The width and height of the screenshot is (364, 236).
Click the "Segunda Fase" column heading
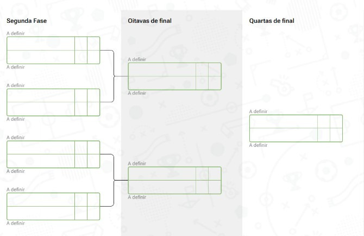coord(27,21)
